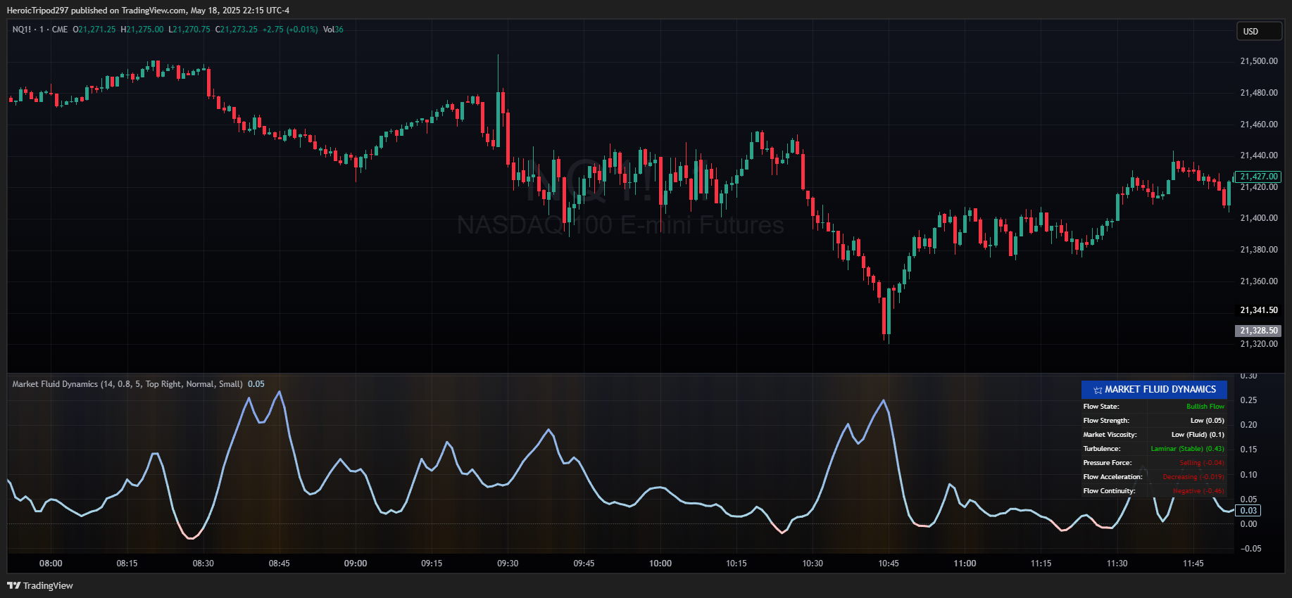Click the open value O21,271.25
The width and height of the screenshot is (1292, 598).
(x=94, y=30)
